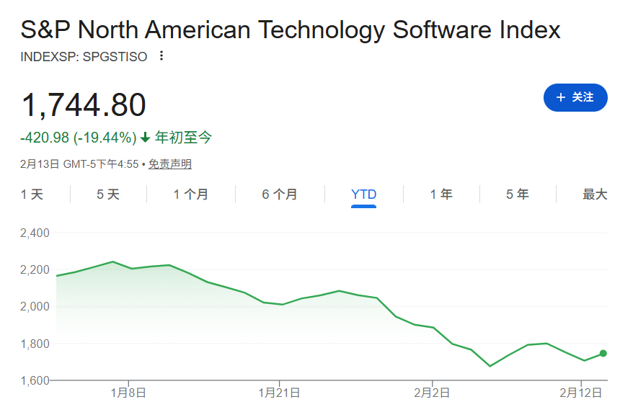Select the 最大 max range tab

pos(595,194)
